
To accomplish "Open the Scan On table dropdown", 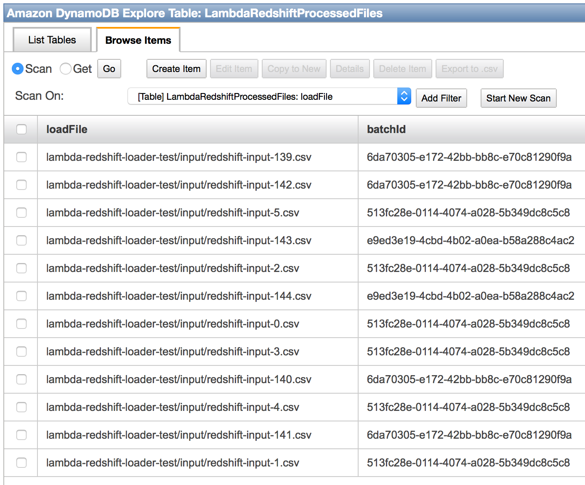I will [269, 96].
